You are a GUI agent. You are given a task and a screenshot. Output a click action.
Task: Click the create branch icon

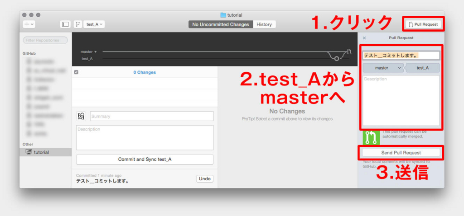(x=78, y=24)
